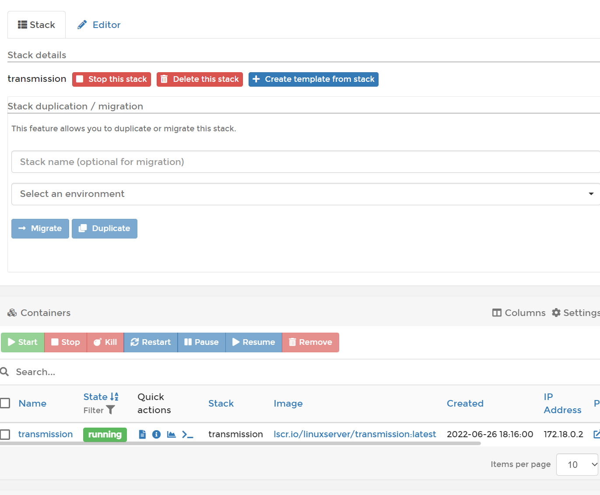Click Delete this stack button

[200, 79]
